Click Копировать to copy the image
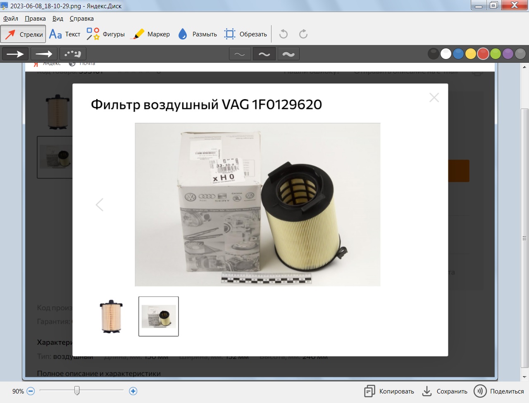 click(x=389, y=391)
